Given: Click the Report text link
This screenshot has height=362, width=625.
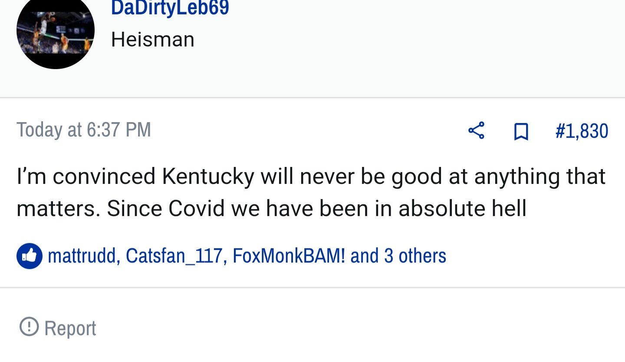Looking at the screenshot, I should (70, 328).
